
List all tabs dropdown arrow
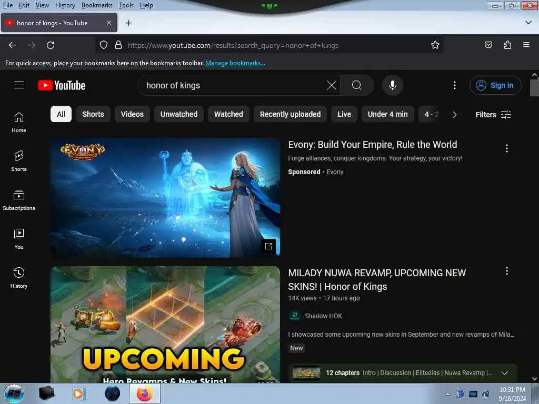528,23
